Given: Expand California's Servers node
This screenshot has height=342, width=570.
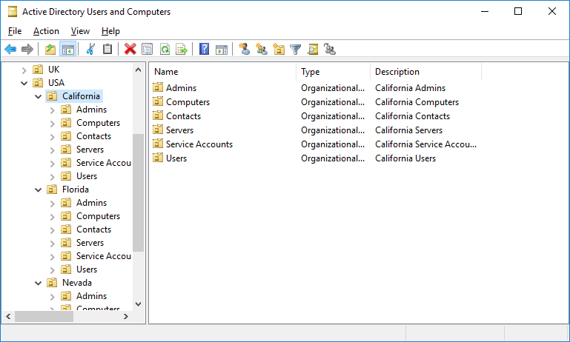Looking at the screenshot, I should pos(53,150).
